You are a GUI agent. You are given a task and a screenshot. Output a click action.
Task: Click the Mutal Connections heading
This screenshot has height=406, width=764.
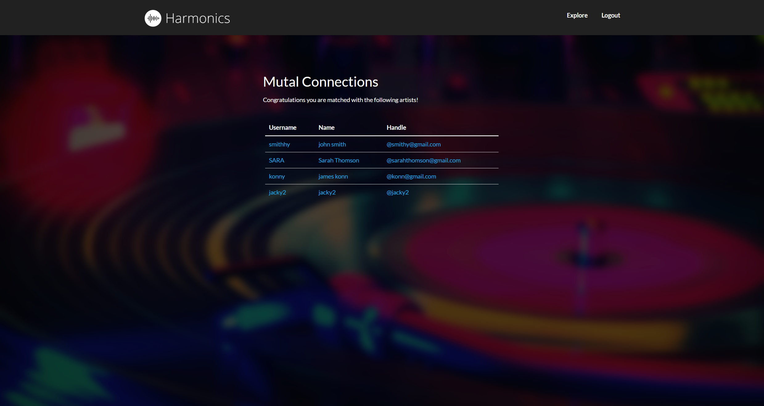pyautogui.click(x=320, y=82)
